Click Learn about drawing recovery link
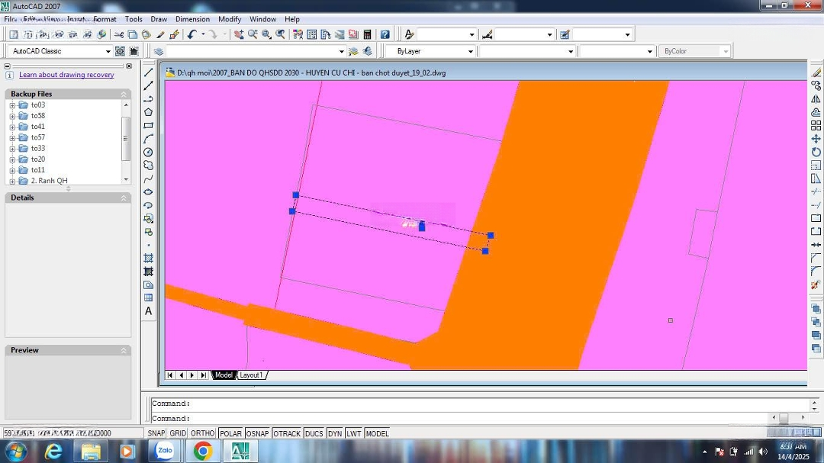824x463 pixels. (x=66, y=75)
